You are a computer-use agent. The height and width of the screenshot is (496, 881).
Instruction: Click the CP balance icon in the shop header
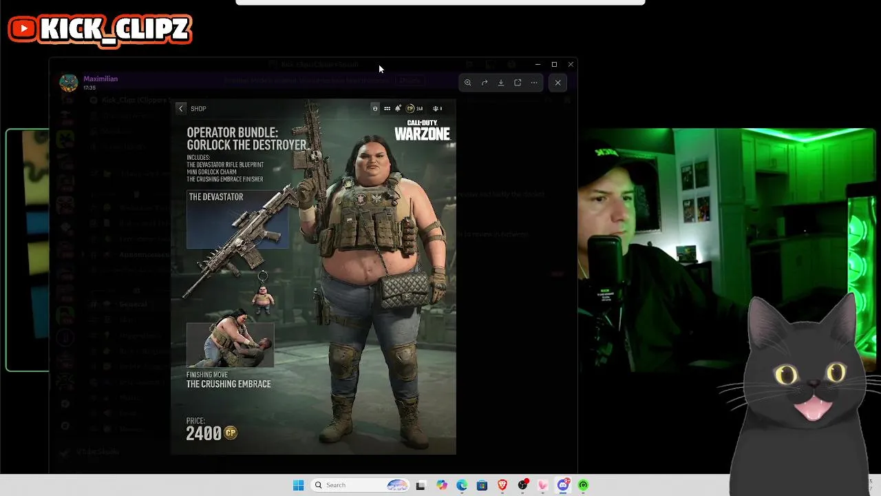click(x=411, y=108)
